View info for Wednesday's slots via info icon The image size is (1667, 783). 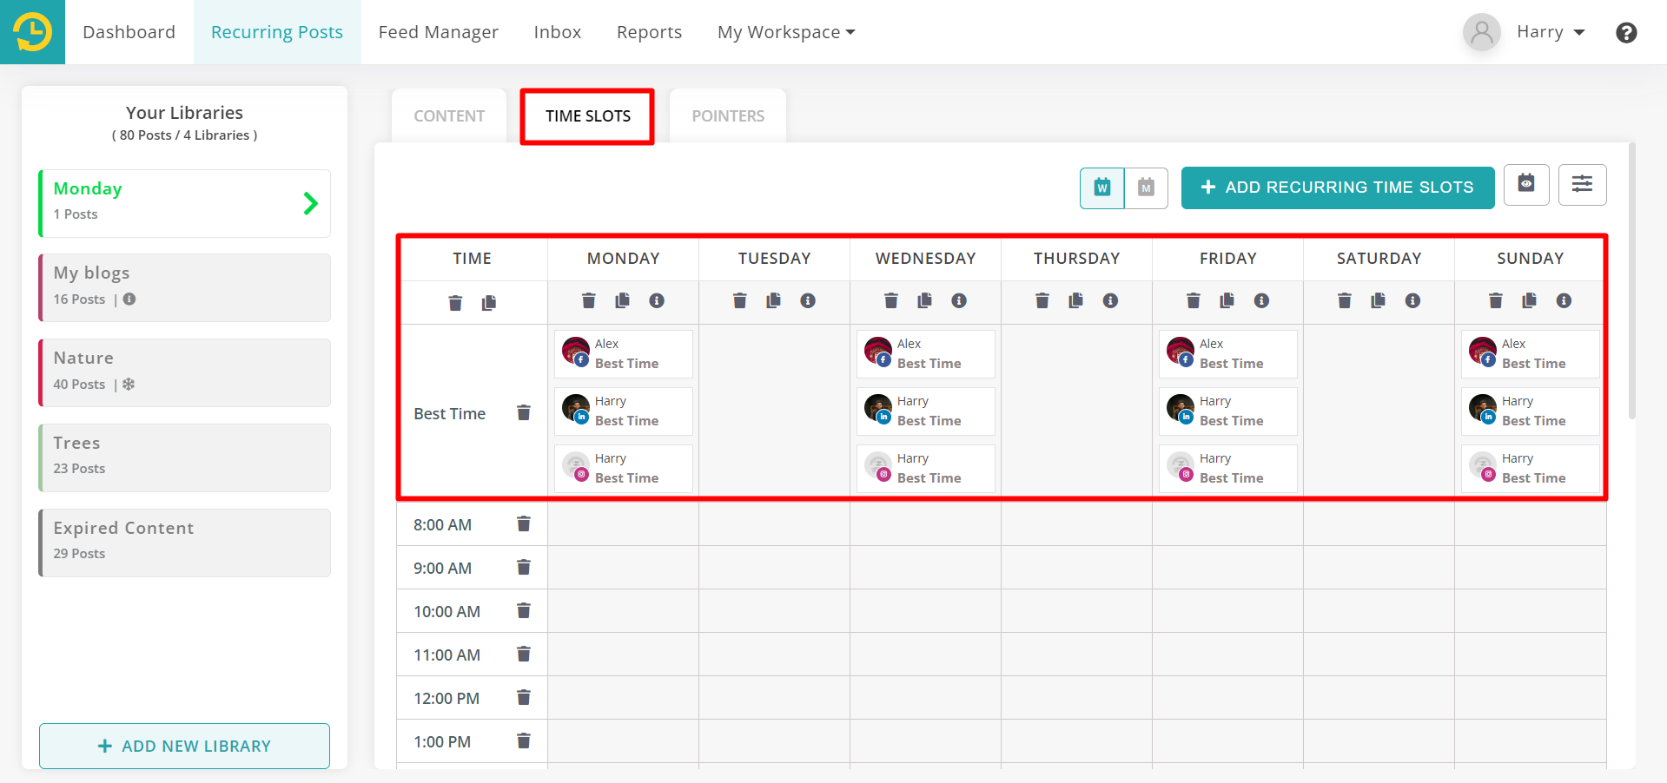(x=959, y=301)
